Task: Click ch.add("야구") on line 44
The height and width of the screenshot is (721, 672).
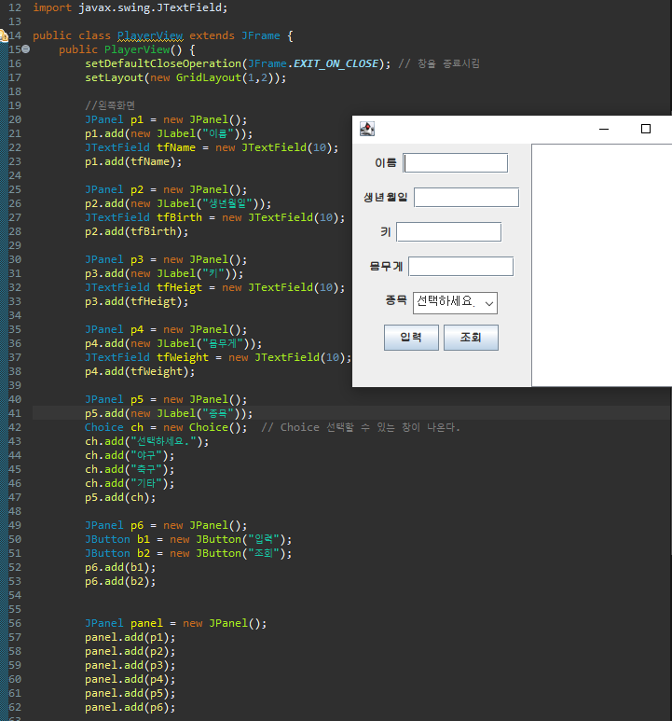Action: tap(130, 456)
